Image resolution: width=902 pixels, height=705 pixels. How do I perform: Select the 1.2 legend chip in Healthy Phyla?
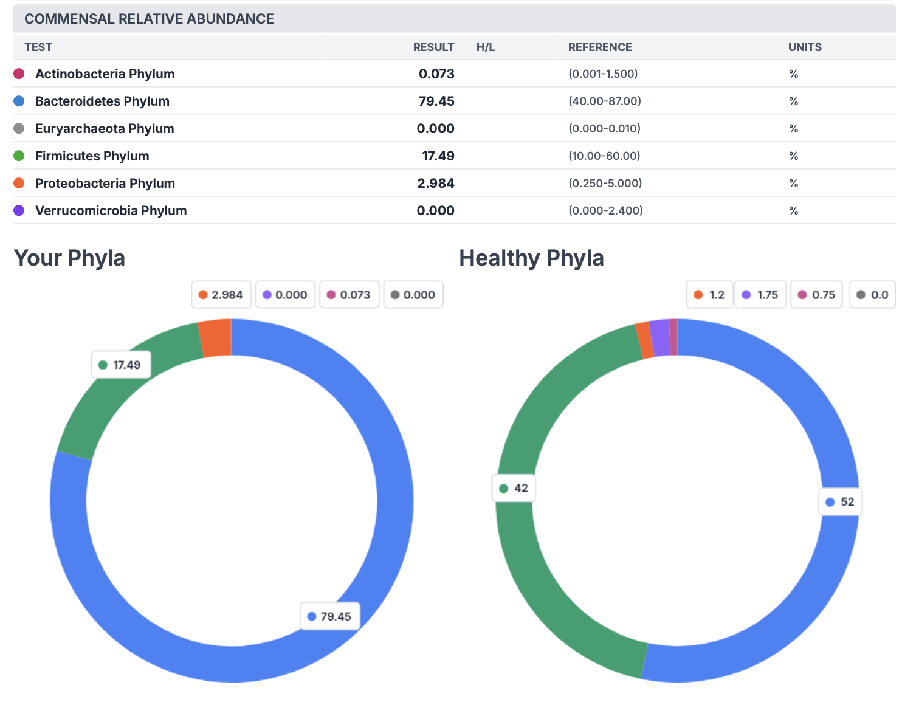tap(709, 295)
